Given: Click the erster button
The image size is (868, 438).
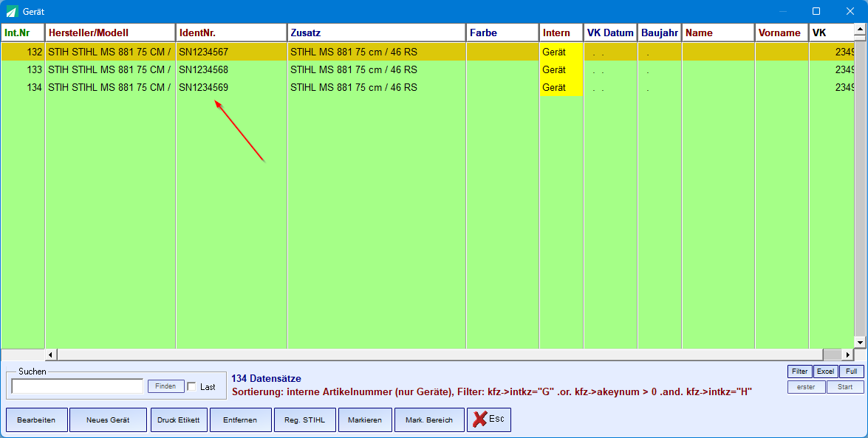Looking at the screenshot, I should [x=806, y=387].
